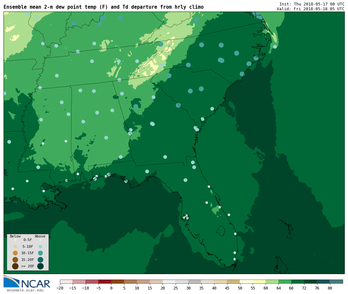Click the tan below-climo 5-10F legend circle
The height and width of the screenshot is (294, 348).
tap(15, 247)
